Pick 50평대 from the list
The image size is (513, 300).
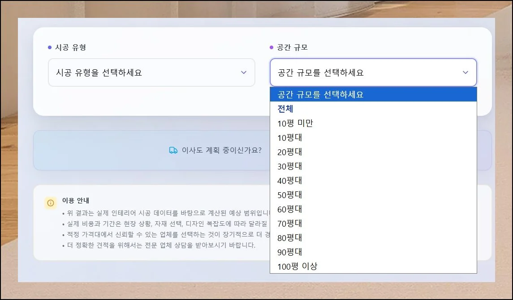click(373, 195)
